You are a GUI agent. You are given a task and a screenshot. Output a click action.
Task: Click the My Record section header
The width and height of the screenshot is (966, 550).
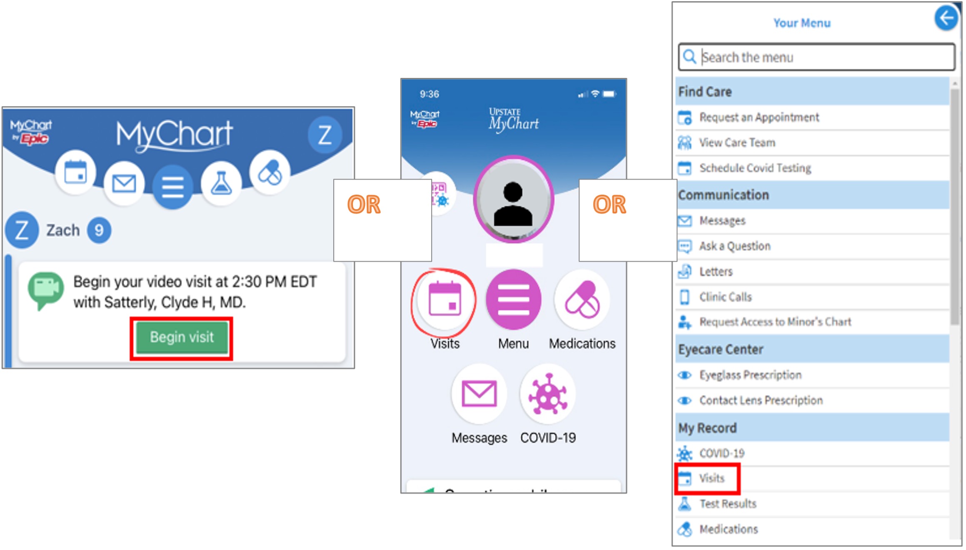(x=812, y=427)
